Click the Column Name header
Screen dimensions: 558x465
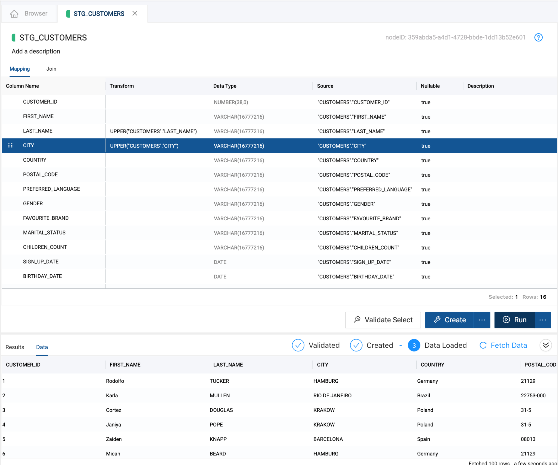pyautogui.click(x=22, y=86)
